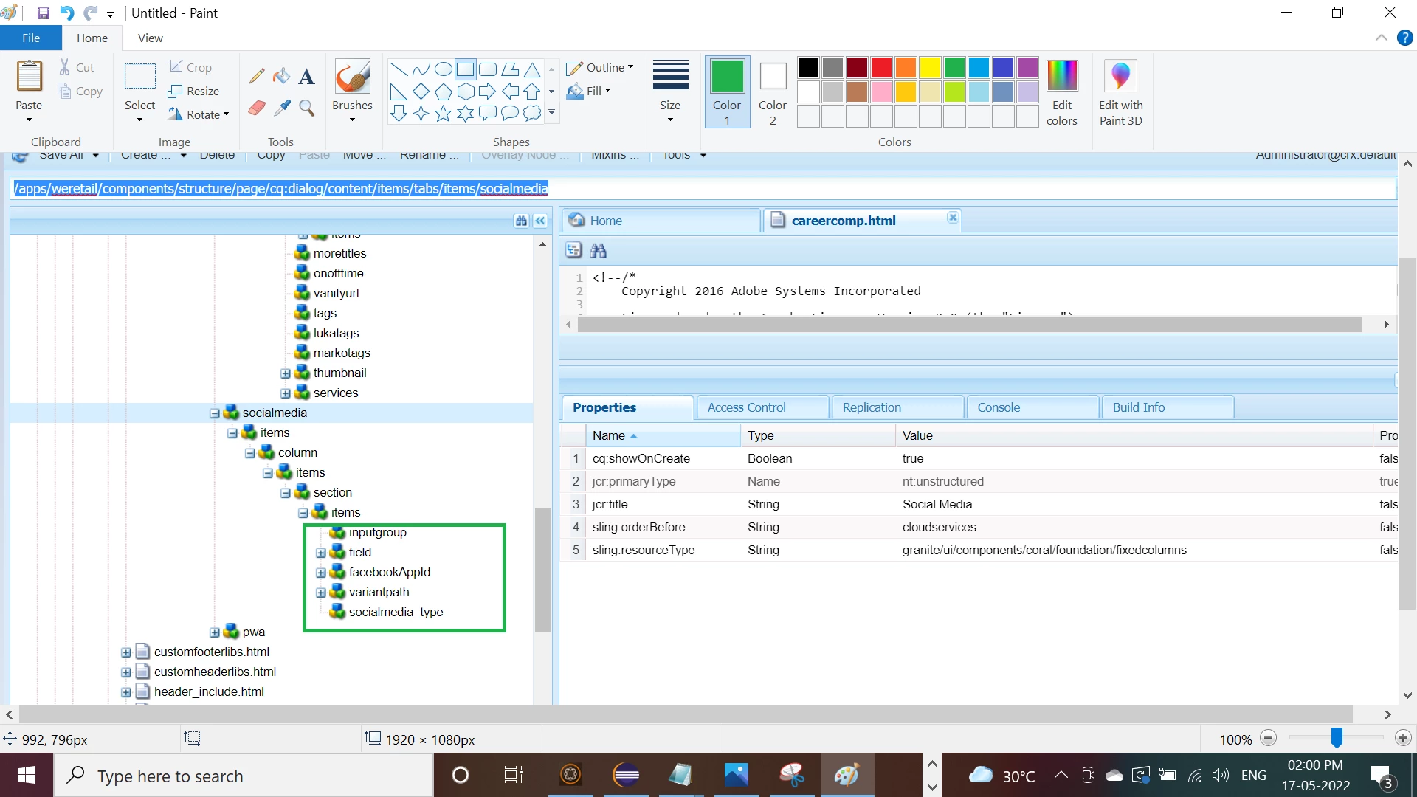This screenshot has height=797, width=1417.
Task: Select the Oval shape
Action: [443, 69]
